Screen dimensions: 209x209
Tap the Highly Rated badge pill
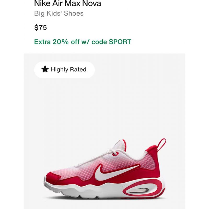(x=65, y=70)
